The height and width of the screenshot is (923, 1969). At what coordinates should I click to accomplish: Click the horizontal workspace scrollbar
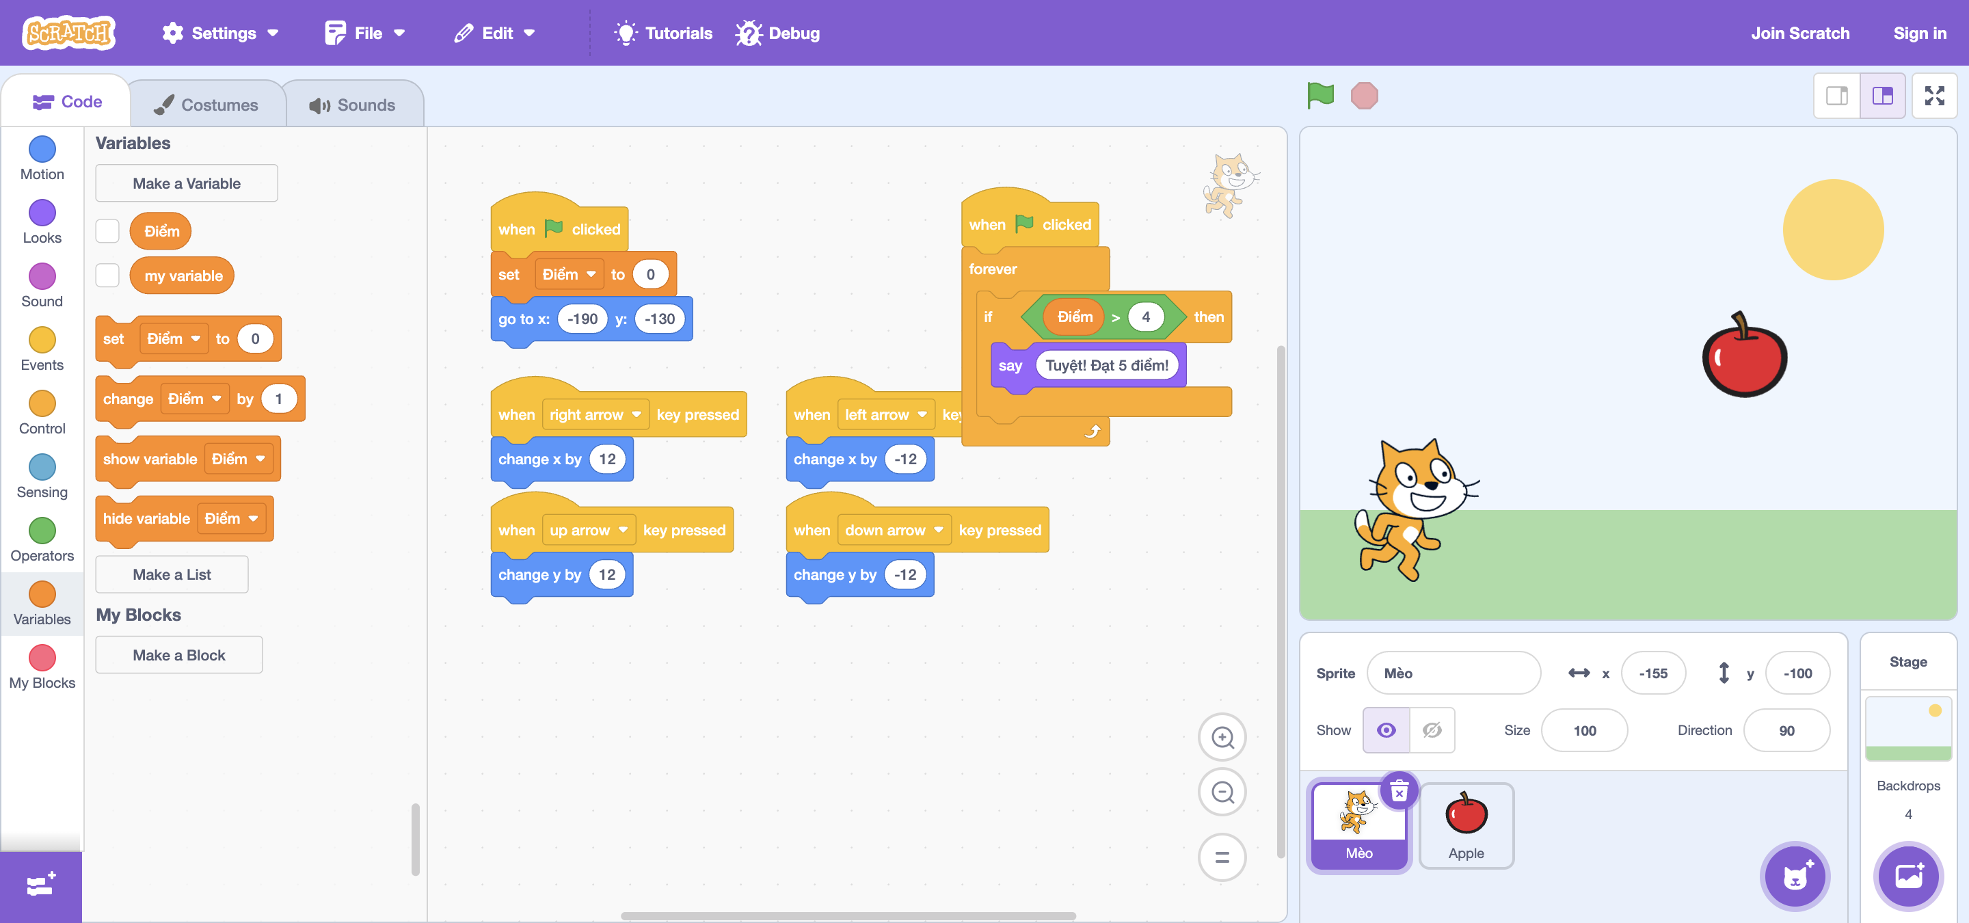point(848,915)
